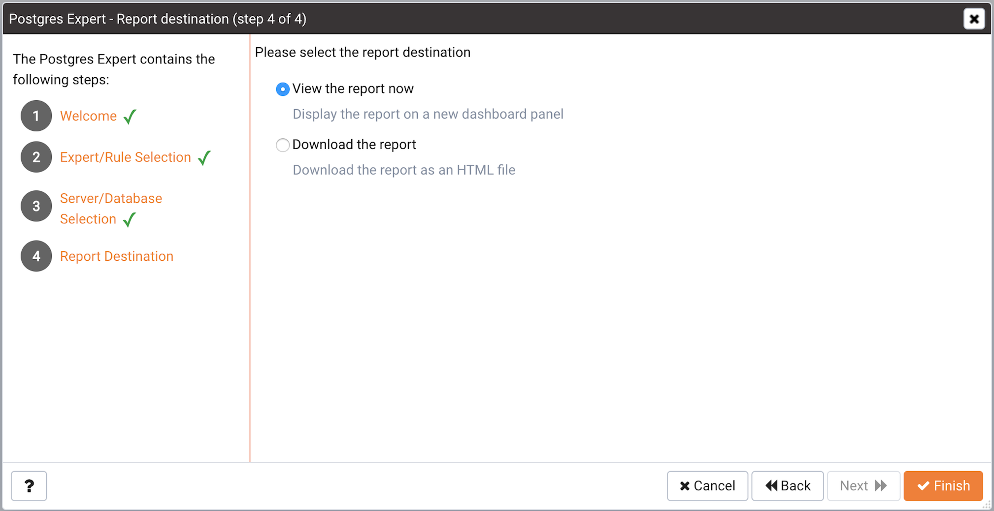
Task: Click the Finish button
Action: [943, 486]
